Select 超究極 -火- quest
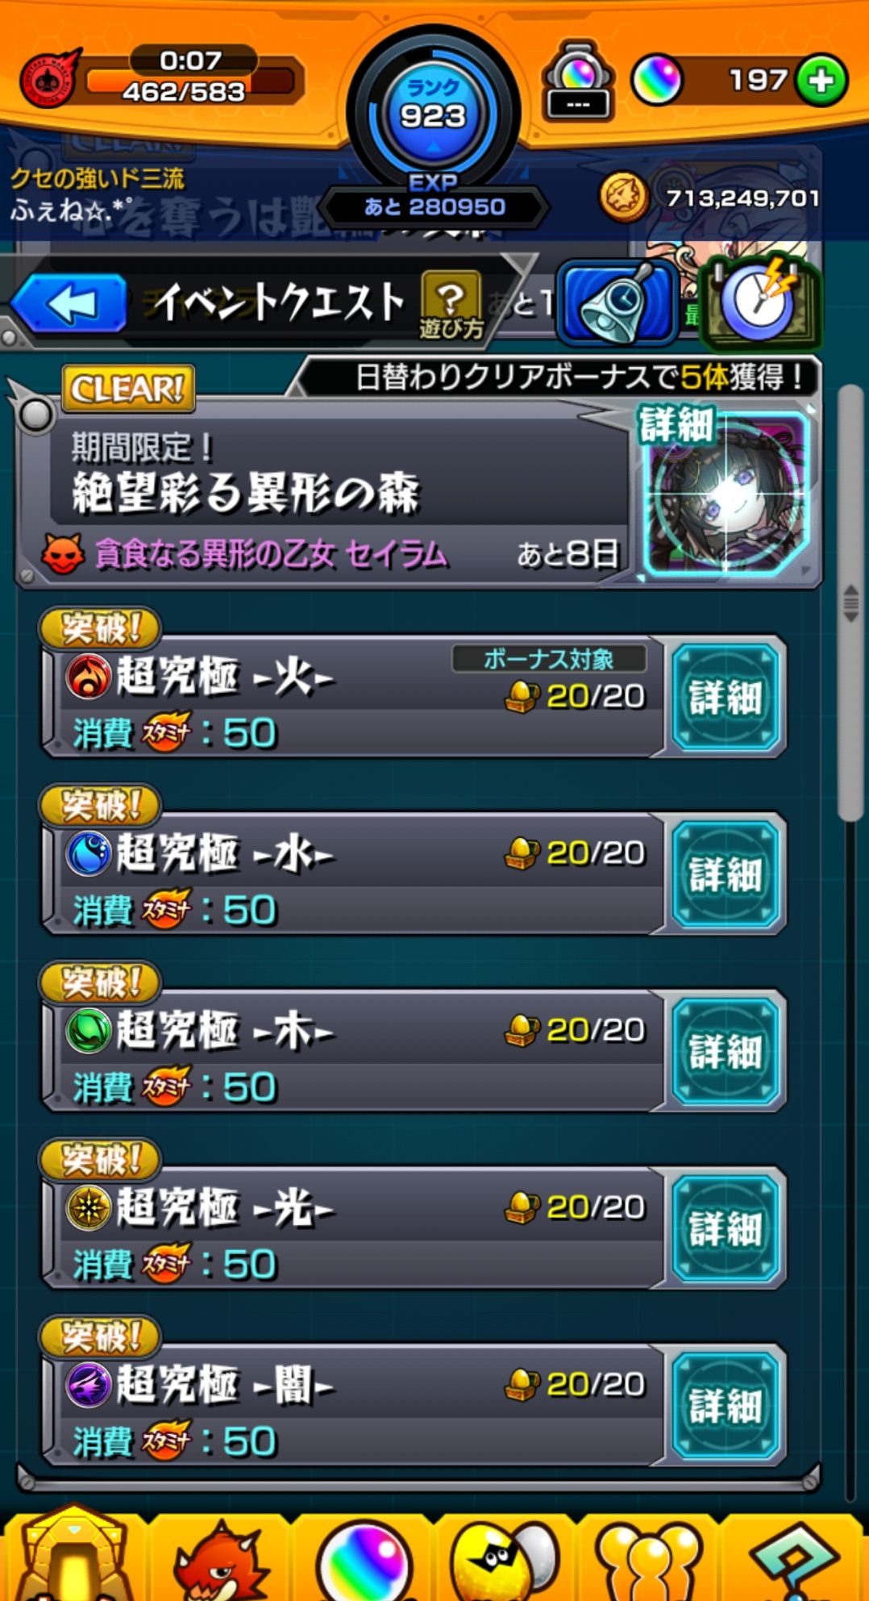The image size is (869, 1601). click(x=353, y=696)
